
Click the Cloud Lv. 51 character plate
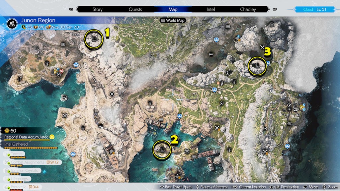(315, 9)
